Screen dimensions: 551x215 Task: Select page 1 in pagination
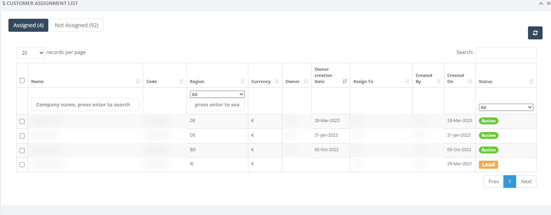pos(510,182)
